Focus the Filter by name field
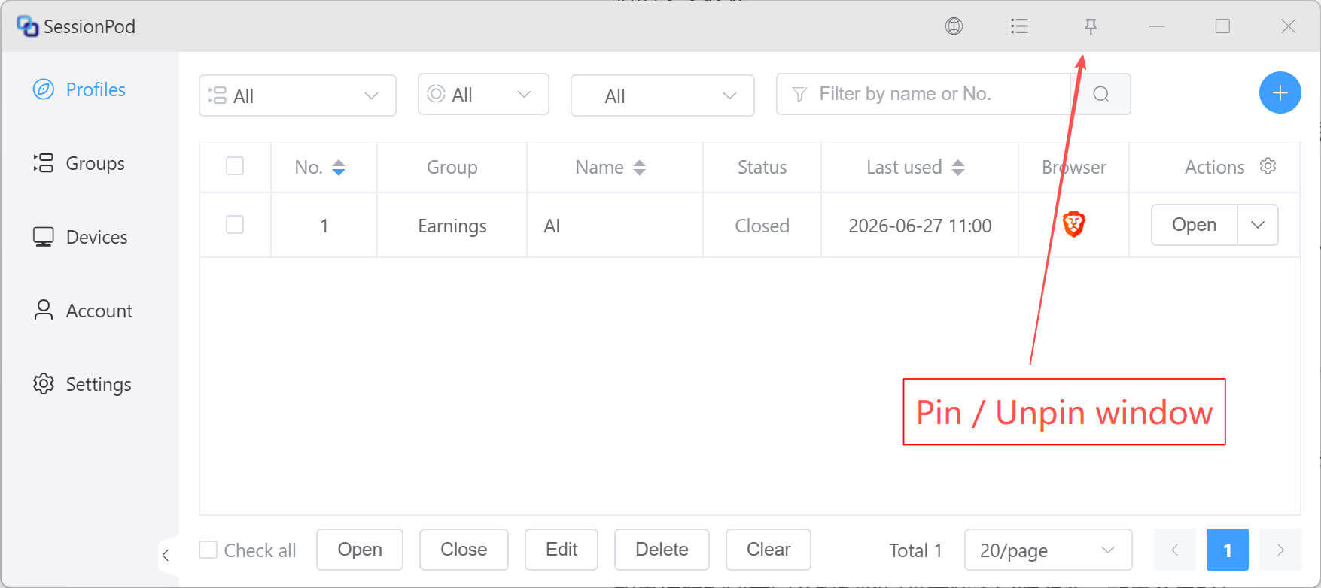The image size is (1321, 588). point(924,94)
